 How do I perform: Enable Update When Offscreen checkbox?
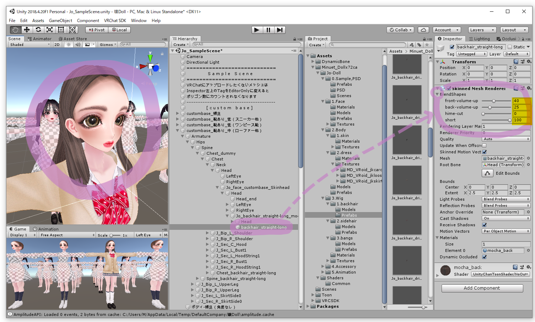(x=484, y=146)
